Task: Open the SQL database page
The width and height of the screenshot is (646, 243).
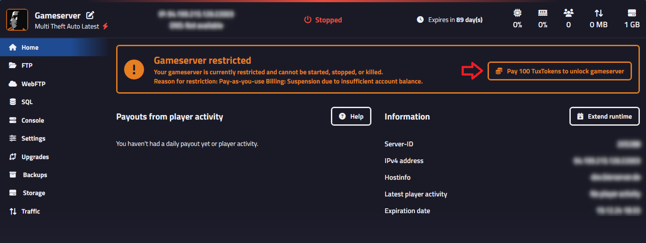Action: [x=27, y=102]
